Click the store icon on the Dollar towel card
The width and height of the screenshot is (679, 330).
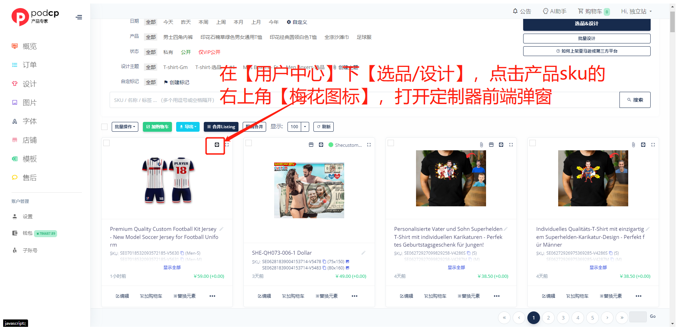click(x=311, y=145)
